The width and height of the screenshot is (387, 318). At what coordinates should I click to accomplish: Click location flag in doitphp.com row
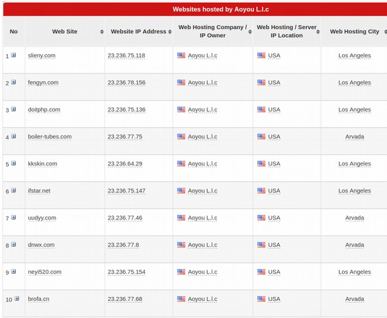tap(261, 109)
